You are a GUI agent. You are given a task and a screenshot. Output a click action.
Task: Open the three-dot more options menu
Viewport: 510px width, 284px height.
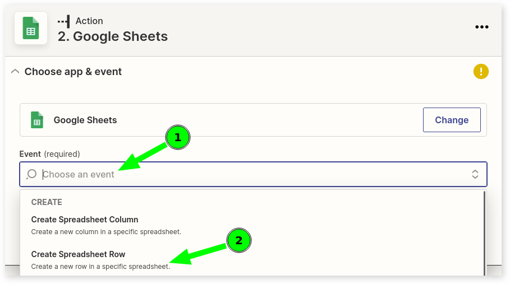[481, 27]
